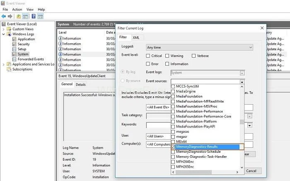Screen dimensions: 290x181
Task: Click the Forwarded Events log icon
Action: 14,59
